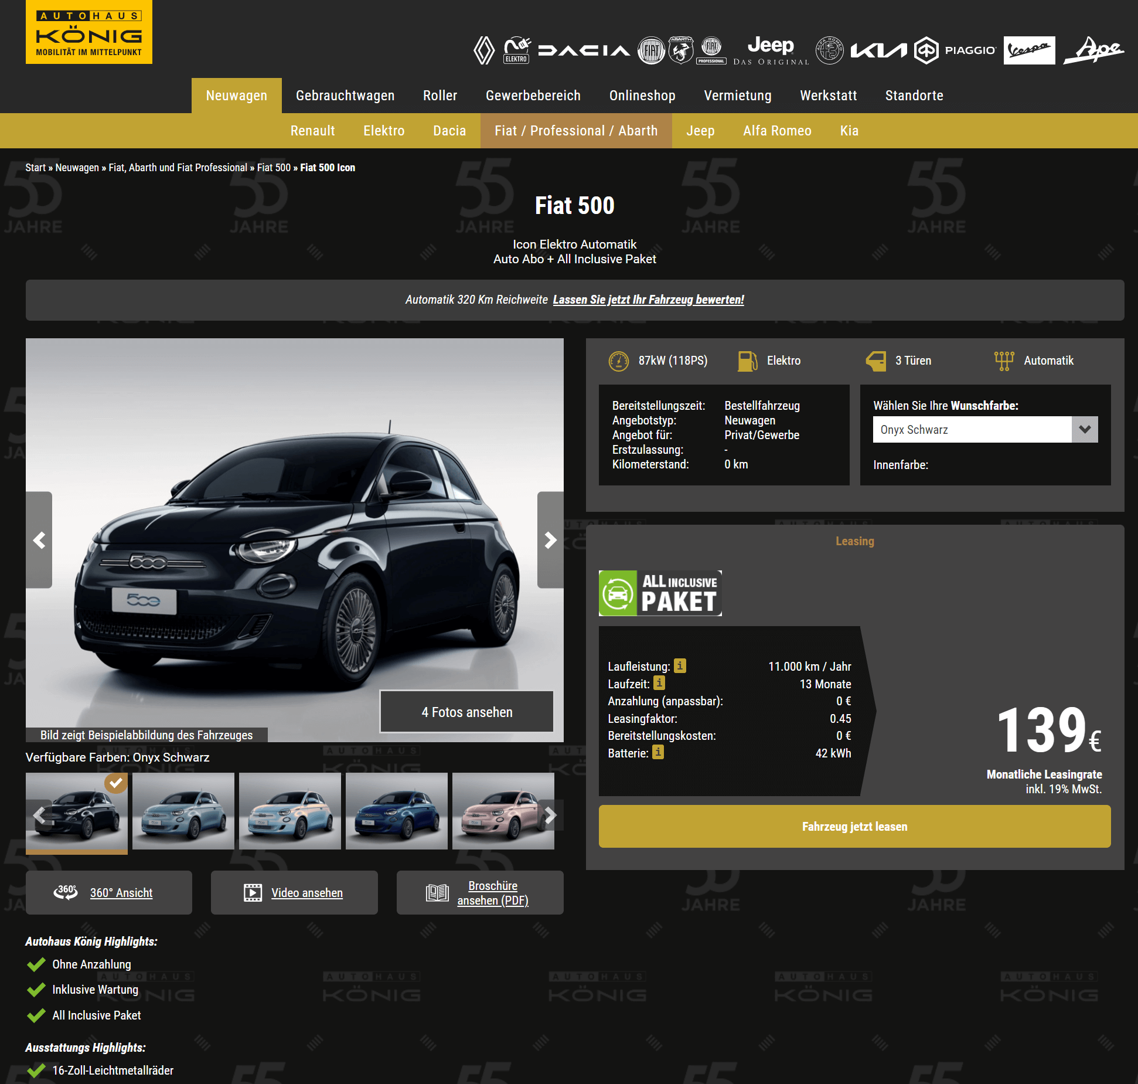1138x1084 pixels.
Task: Open the Gebrauchtwagen menu
Action: coord(345,96)
